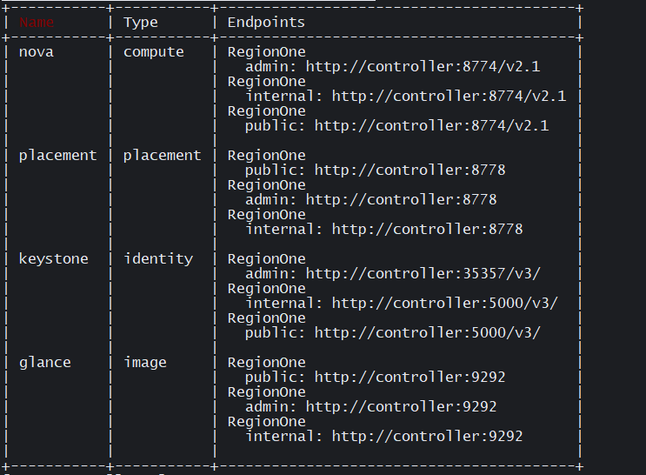Select the identity service type
This screenshot has width=646, height=475.
click(158, 259)
